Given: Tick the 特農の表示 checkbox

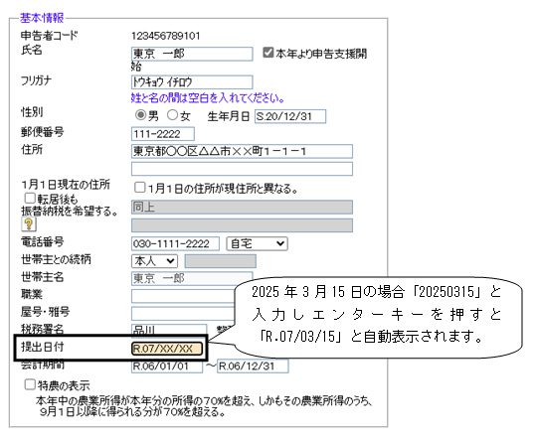Looking at the screenshot, I should [30, 384].
